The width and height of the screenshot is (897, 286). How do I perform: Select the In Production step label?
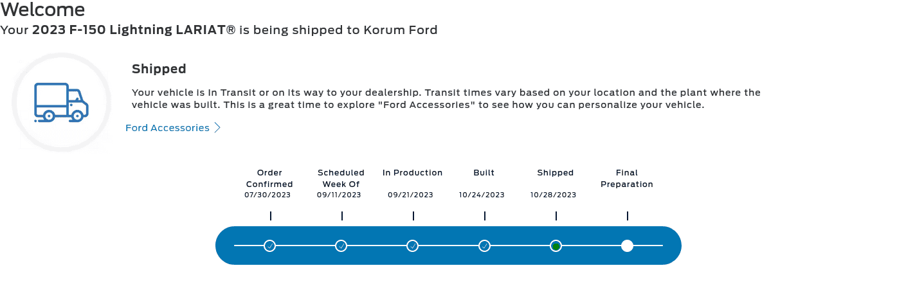pos(412,172)
